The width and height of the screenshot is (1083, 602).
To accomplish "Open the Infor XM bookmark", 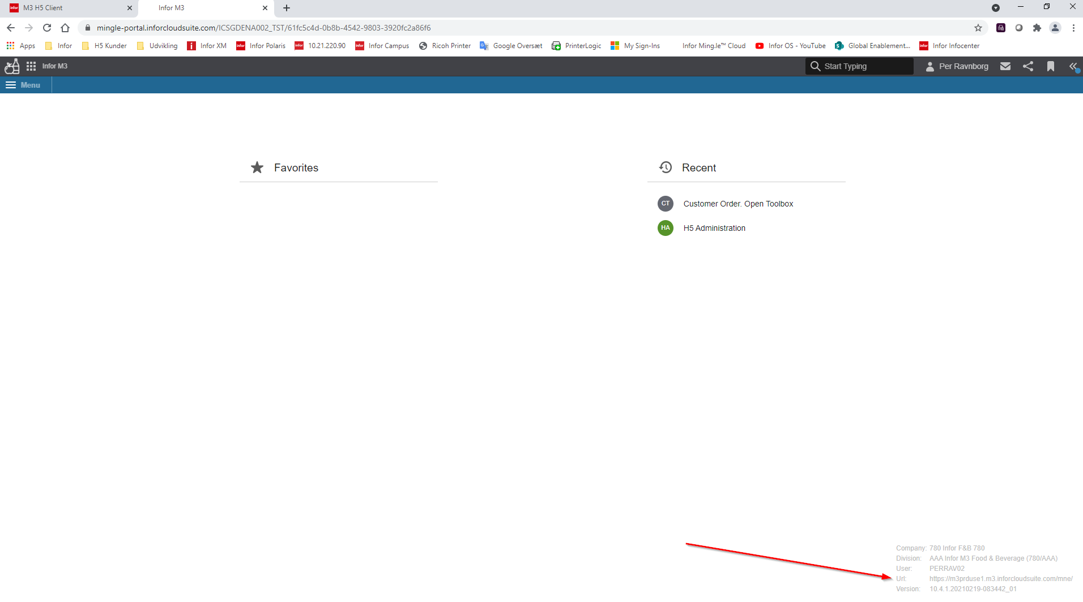I will click(207, 46).
